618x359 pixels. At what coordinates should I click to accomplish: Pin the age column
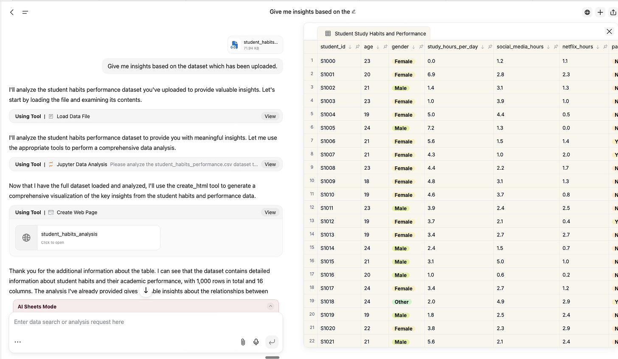point(385,47)
